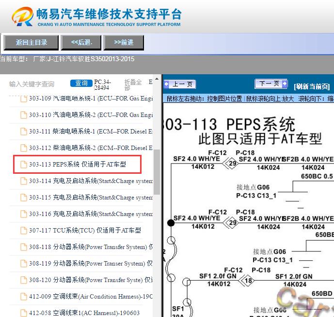
Task: Click the PC.34-28494 text
Action: pos(102,84)
